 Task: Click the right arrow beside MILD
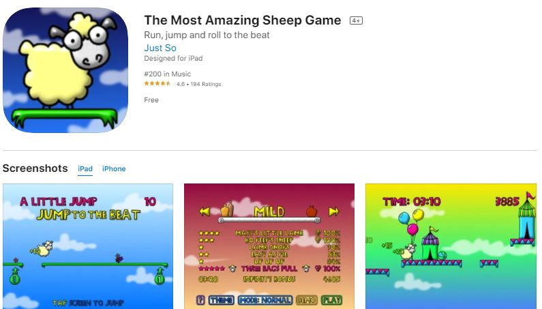click(333, 211)
